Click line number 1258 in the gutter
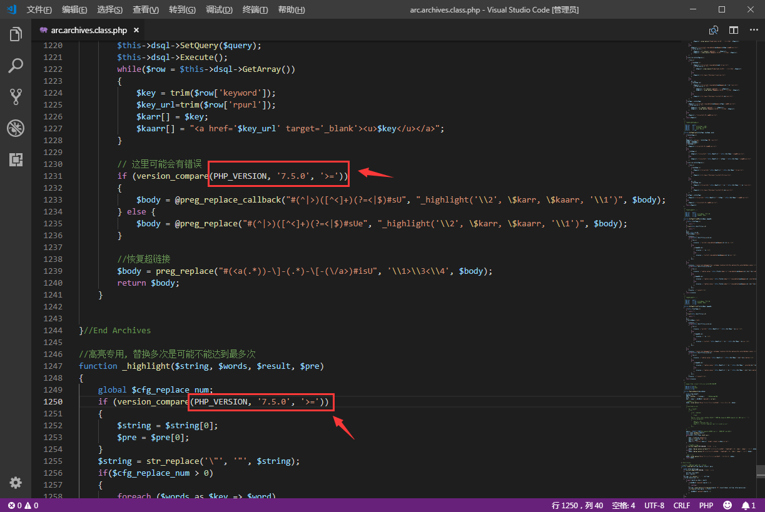The width and height of the screenshot is (765, 512). [x=53, y=496]
